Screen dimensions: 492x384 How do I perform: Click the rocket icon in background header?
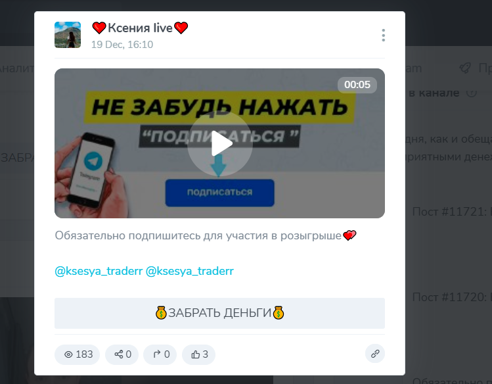465,68
